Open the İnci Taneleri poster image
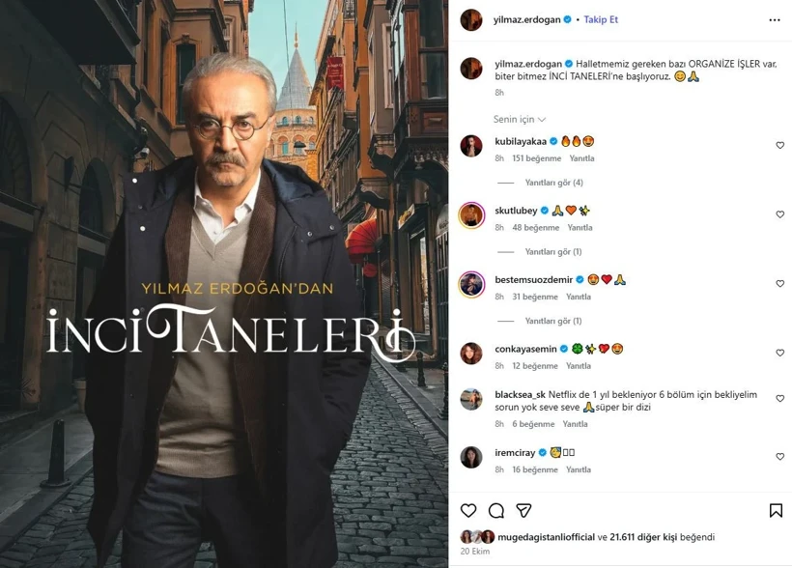Viewport: 792px width, 568px height. pos(224,284)
